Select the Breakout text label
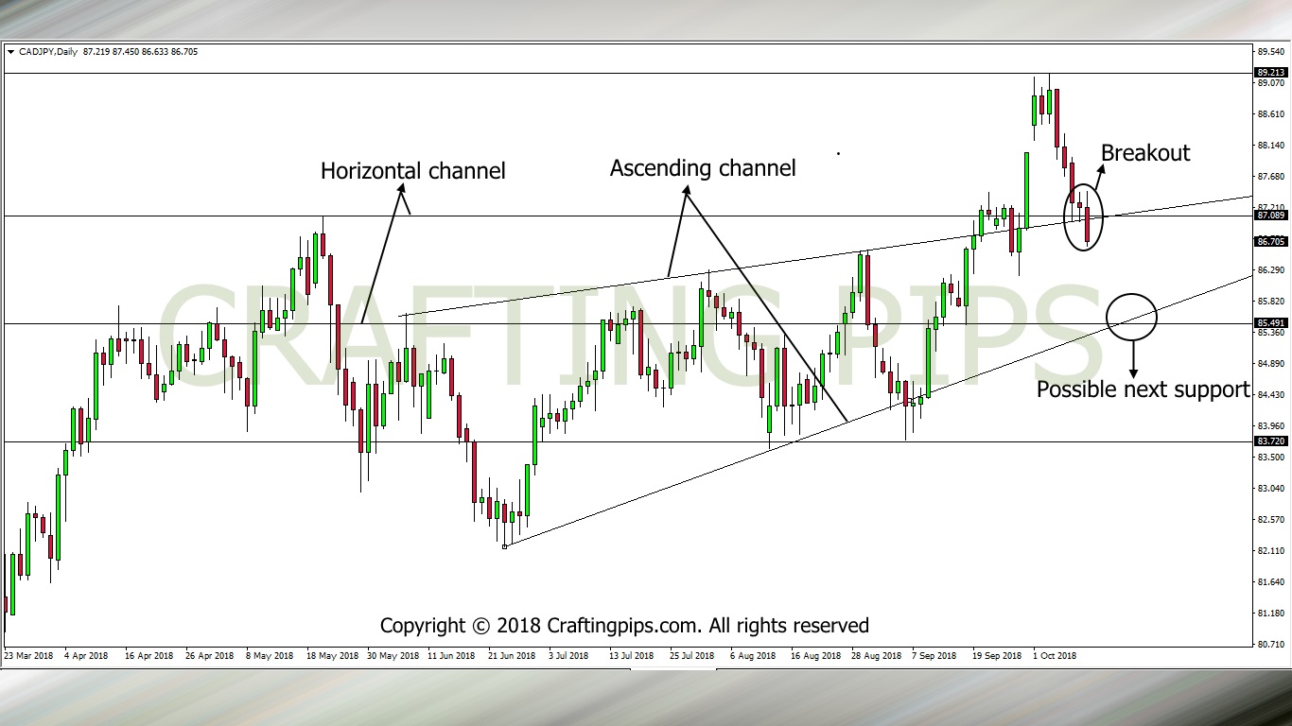 [x=1145, y=153]
